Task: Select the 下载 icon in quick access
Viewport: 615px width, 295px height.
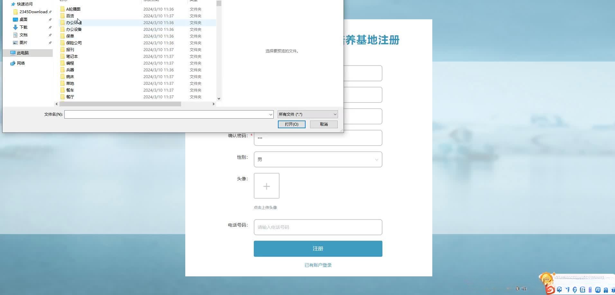Action: pos(23,27)
